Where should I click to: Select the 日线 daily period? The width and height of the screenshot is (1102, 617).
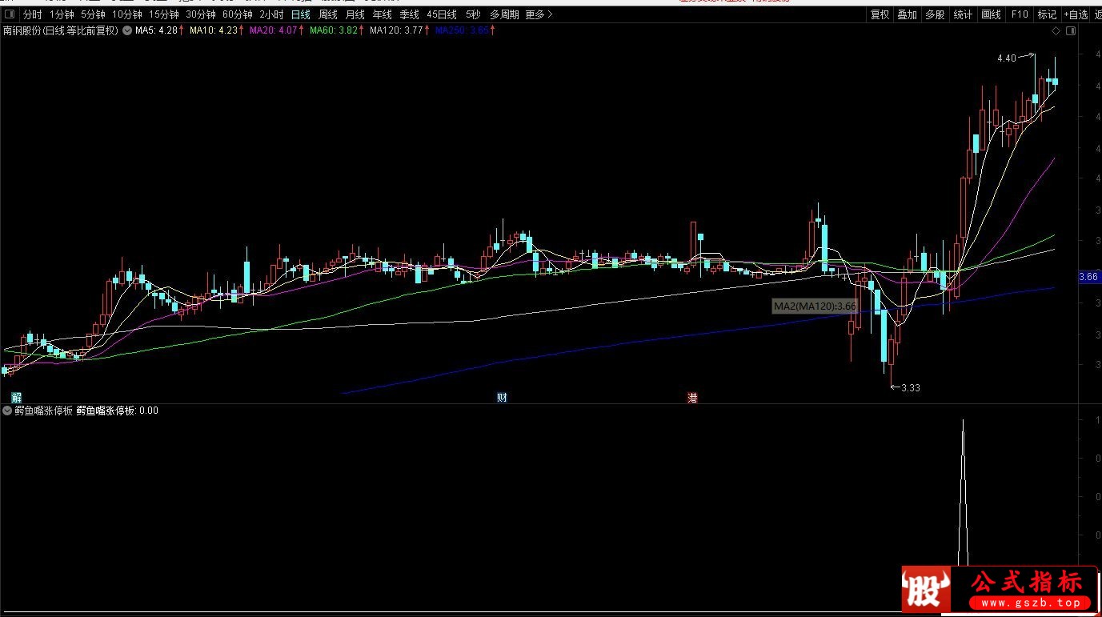(301, 14)
